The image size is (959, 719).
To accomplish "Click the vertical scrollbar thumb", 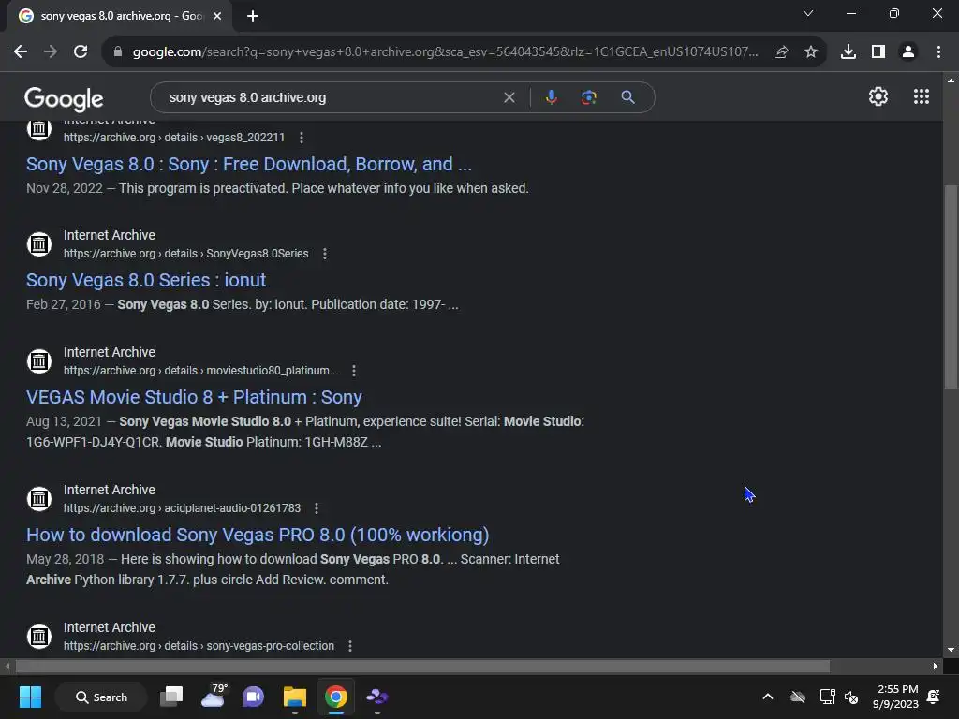I will (x=951, y=286).
